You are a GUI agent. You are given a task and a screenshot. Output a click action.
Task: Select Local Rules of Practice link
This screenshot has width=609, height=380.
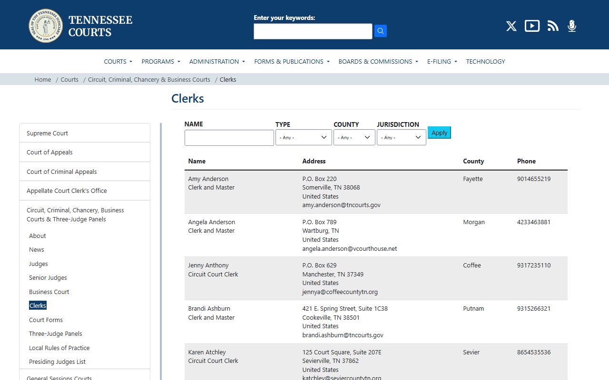(59, 348)
